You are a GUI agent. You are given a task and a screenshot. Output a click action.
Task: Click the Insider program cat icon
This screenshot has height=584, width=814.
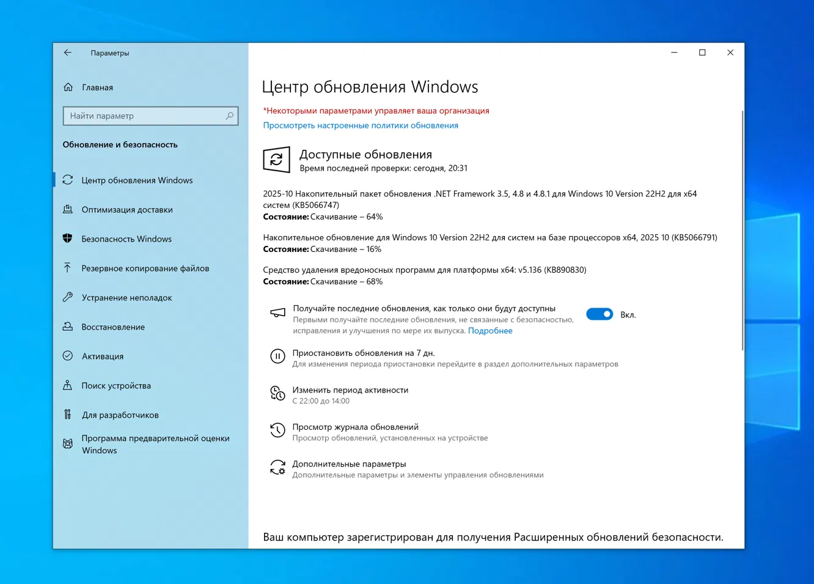[68, 444]
